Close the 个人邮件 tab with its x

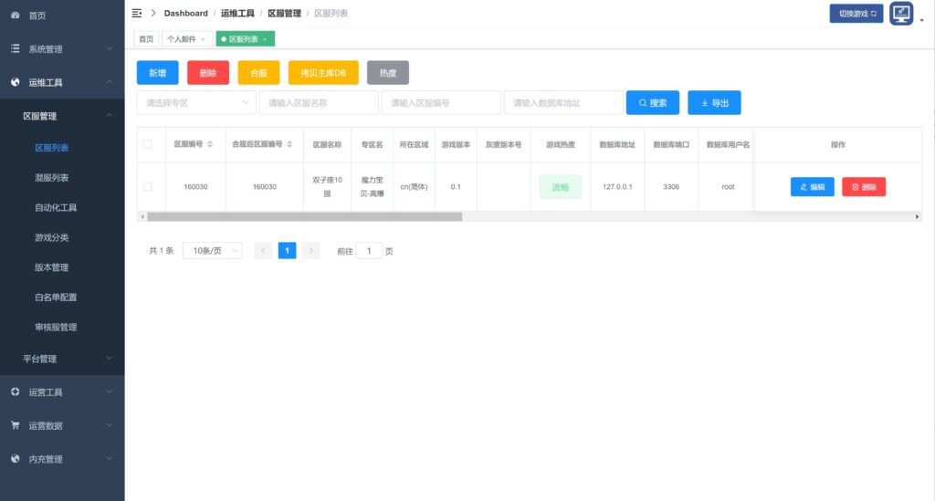click(x=203, y=39)
